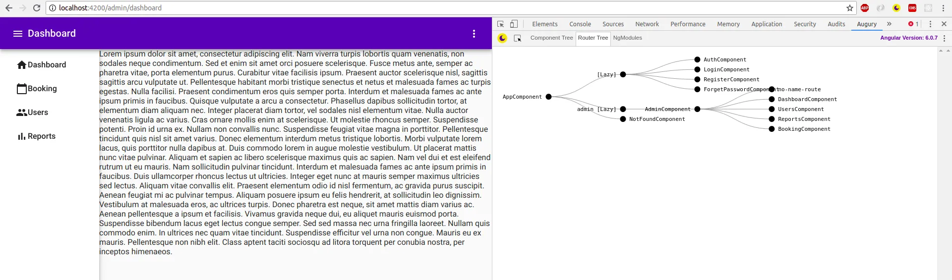Open the Augury extension icon in toolbar
The height and width of the screenshot is (280, 952).
point(896,8)
